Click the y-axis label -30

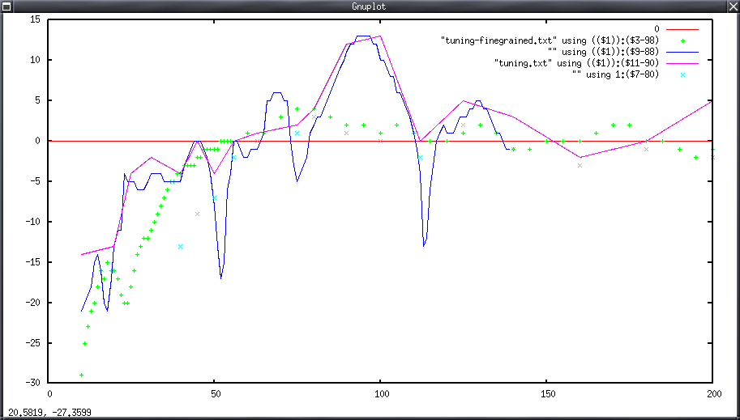pos(33,382)
